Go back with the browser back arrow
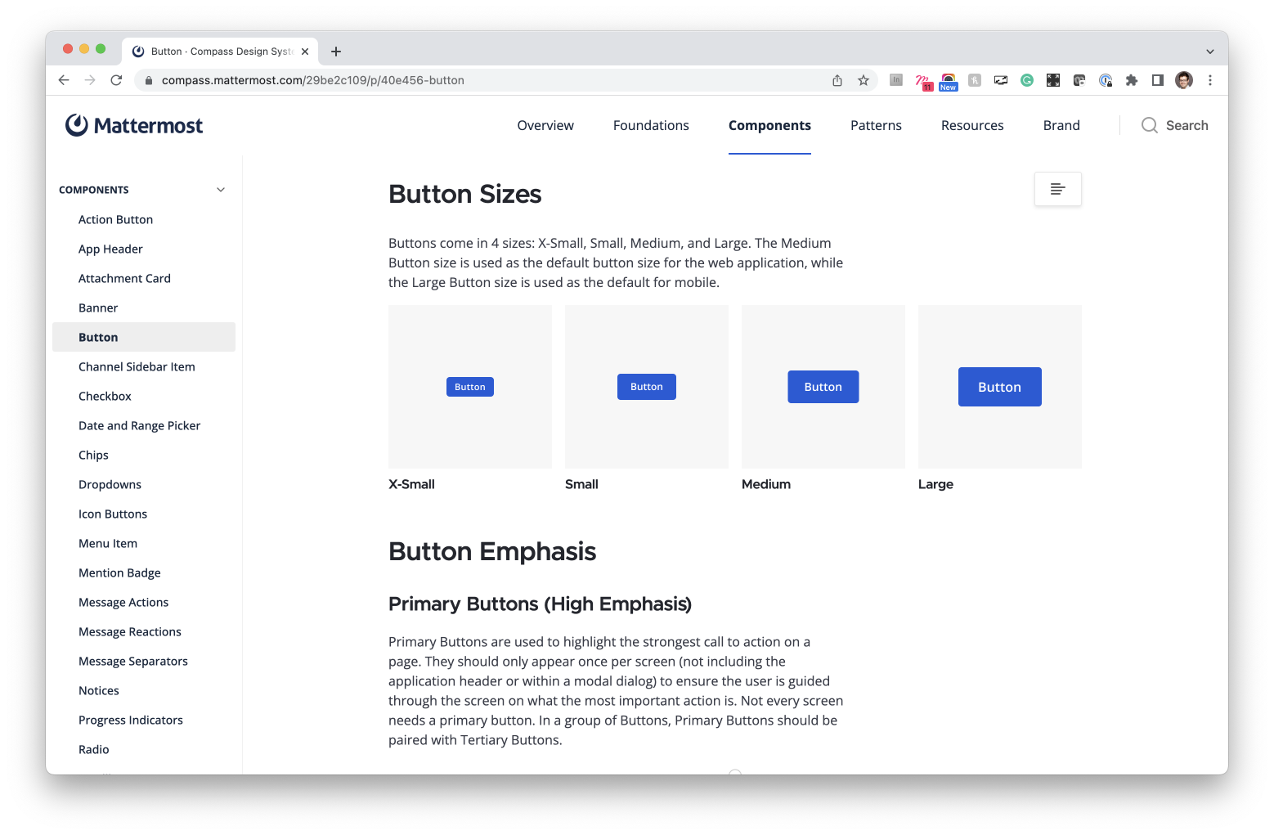 pos(64,80)
